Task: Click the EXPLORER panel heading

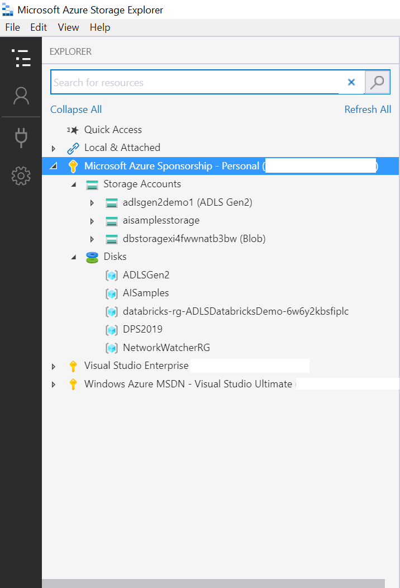Action: click(70, 51)
